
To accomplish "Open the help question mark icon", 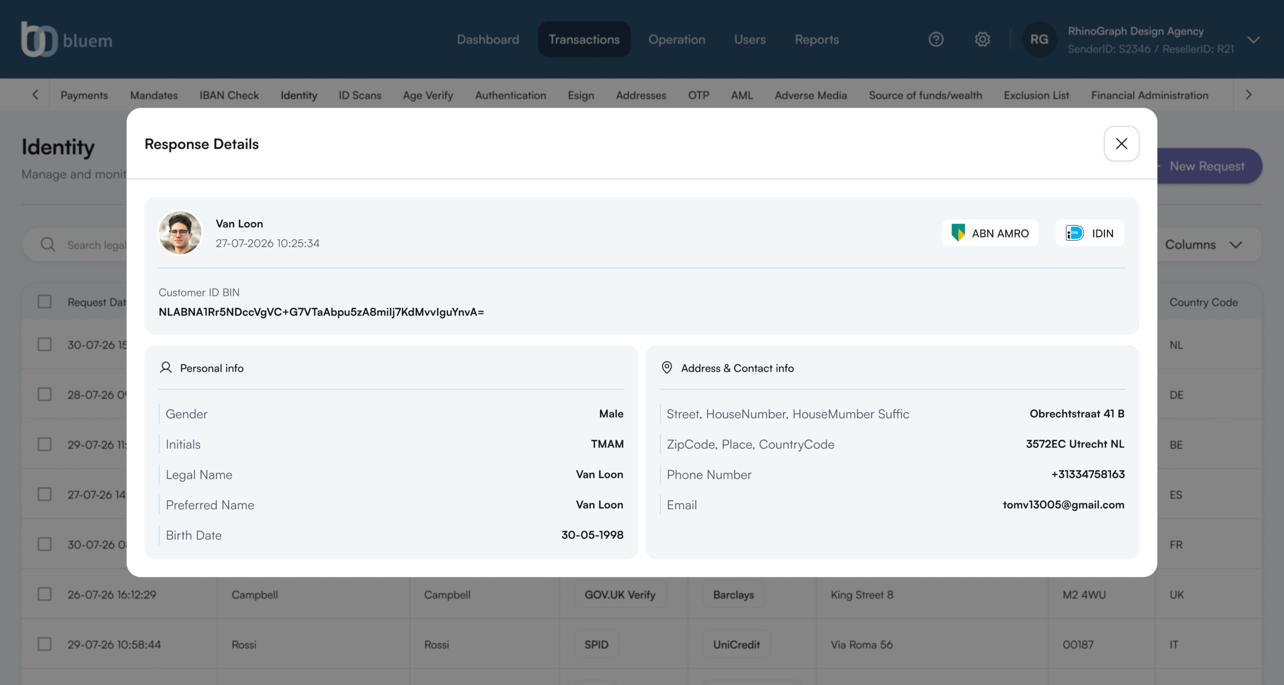I will [936, 39].
